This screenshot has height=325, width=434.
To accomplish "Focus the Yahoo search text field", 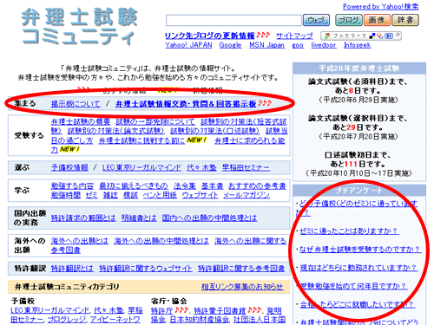I will click(x=233, y=21).
